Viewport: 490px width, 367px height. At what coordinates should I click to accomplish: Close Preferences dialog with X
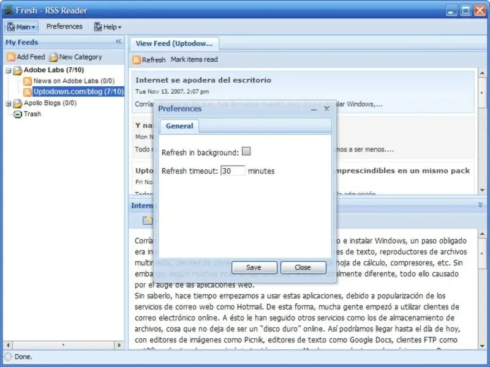(326, 109)
